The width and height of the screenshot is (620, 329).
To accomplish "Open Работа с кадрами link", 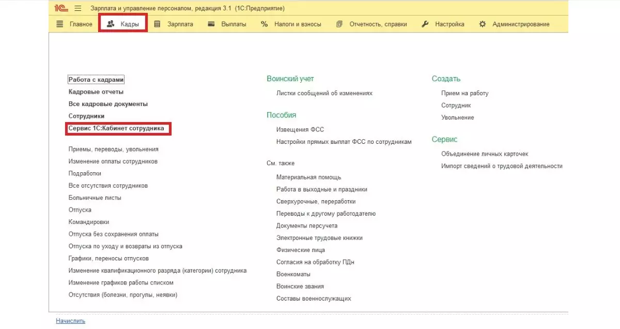I will tap(96, 80).
